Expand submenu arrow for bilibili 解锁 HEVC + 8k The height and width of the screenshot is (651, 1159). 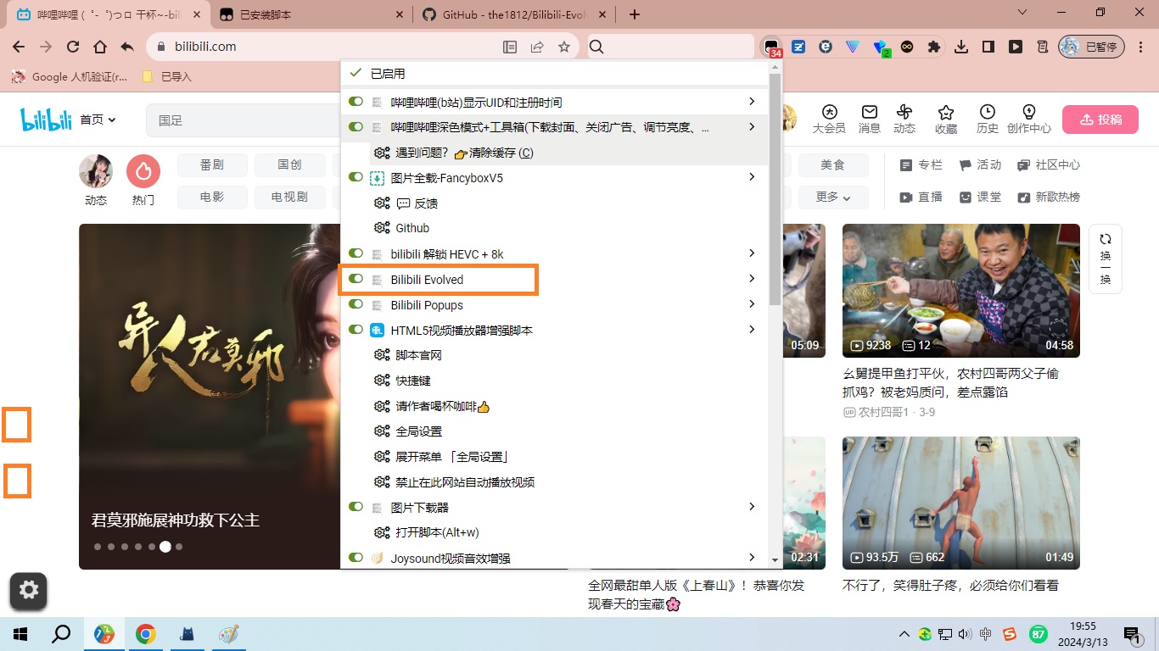tap(752, 253)
